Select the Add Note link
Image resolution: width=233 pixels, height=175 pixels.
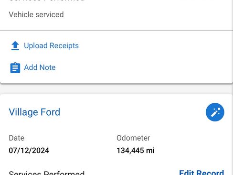(x=40, y=67)
